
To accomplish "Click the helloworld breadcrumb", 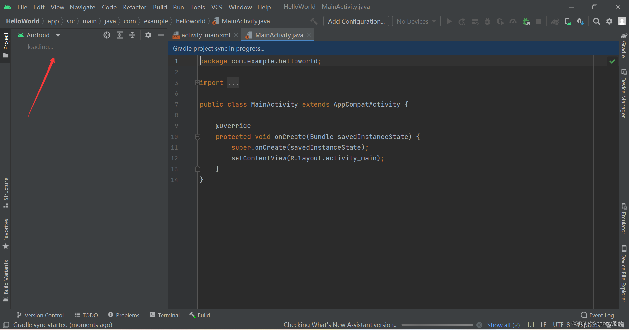I will coord(191,21).
